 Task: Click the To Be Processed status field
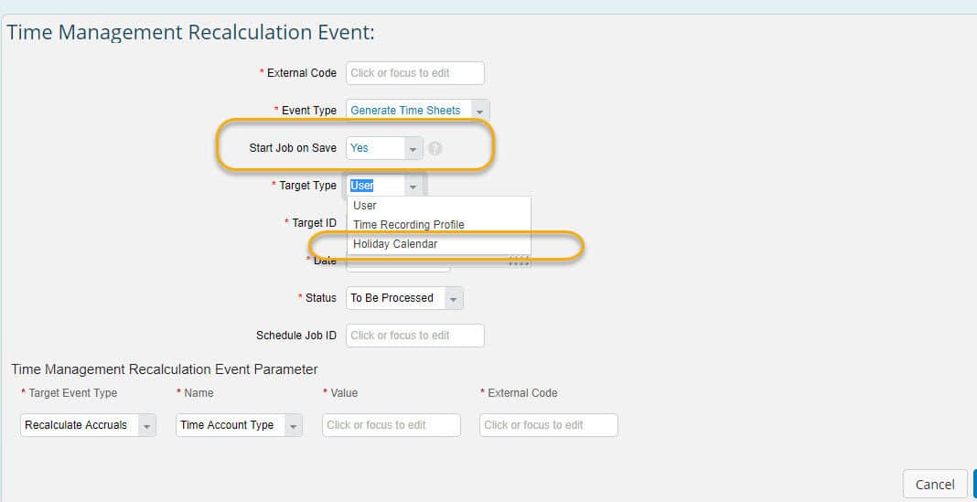coord(394,298)
